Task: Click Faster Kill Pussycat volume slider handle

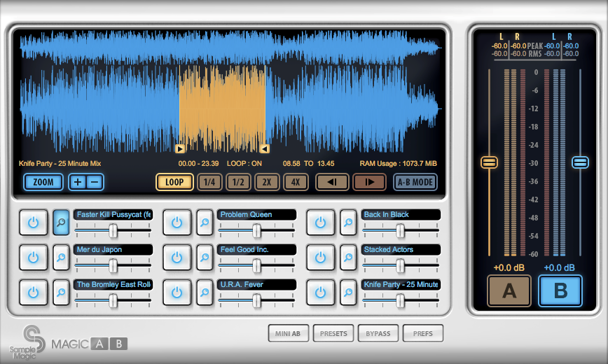Action: (x=113, y=230)
